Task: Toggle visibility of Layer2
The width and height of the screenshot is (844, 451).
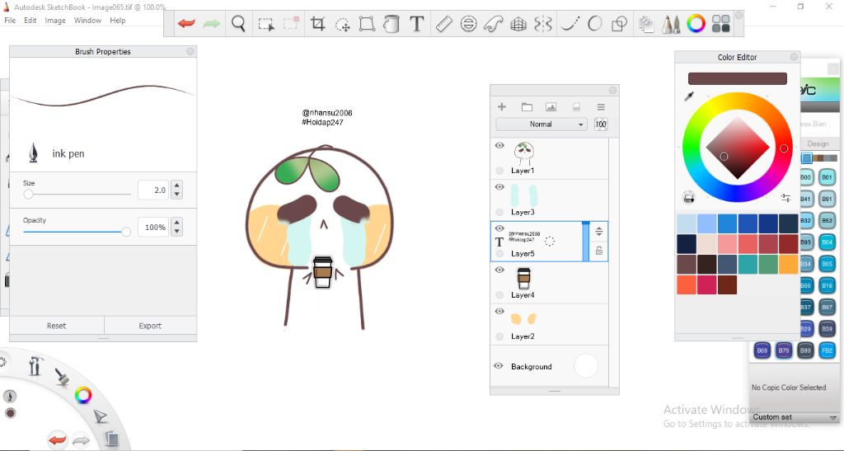Action: pyautogui.click(x=499, y=312)
